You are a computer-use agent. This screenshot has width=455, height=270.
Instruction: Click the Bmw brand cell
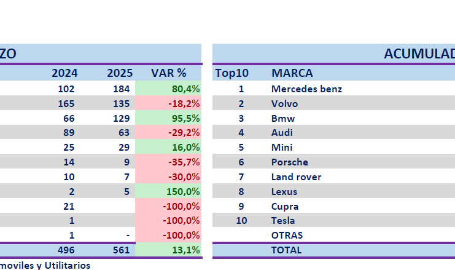[x=283, y=118]
